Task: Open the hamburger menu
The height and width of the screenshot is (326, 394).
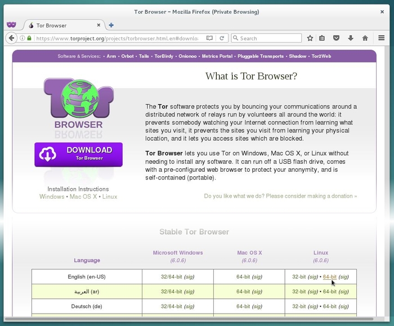Action: (x=381, y=38)
